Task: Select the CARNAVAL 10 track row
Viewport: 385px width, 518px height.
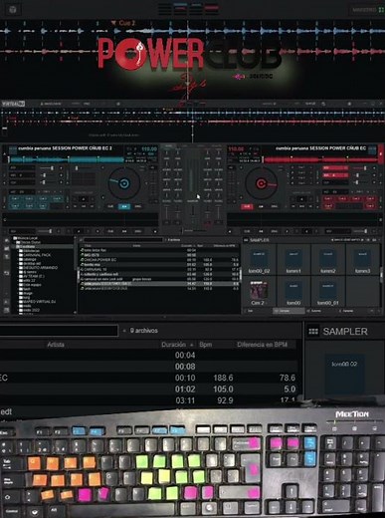Action: [x=159, y=269]
